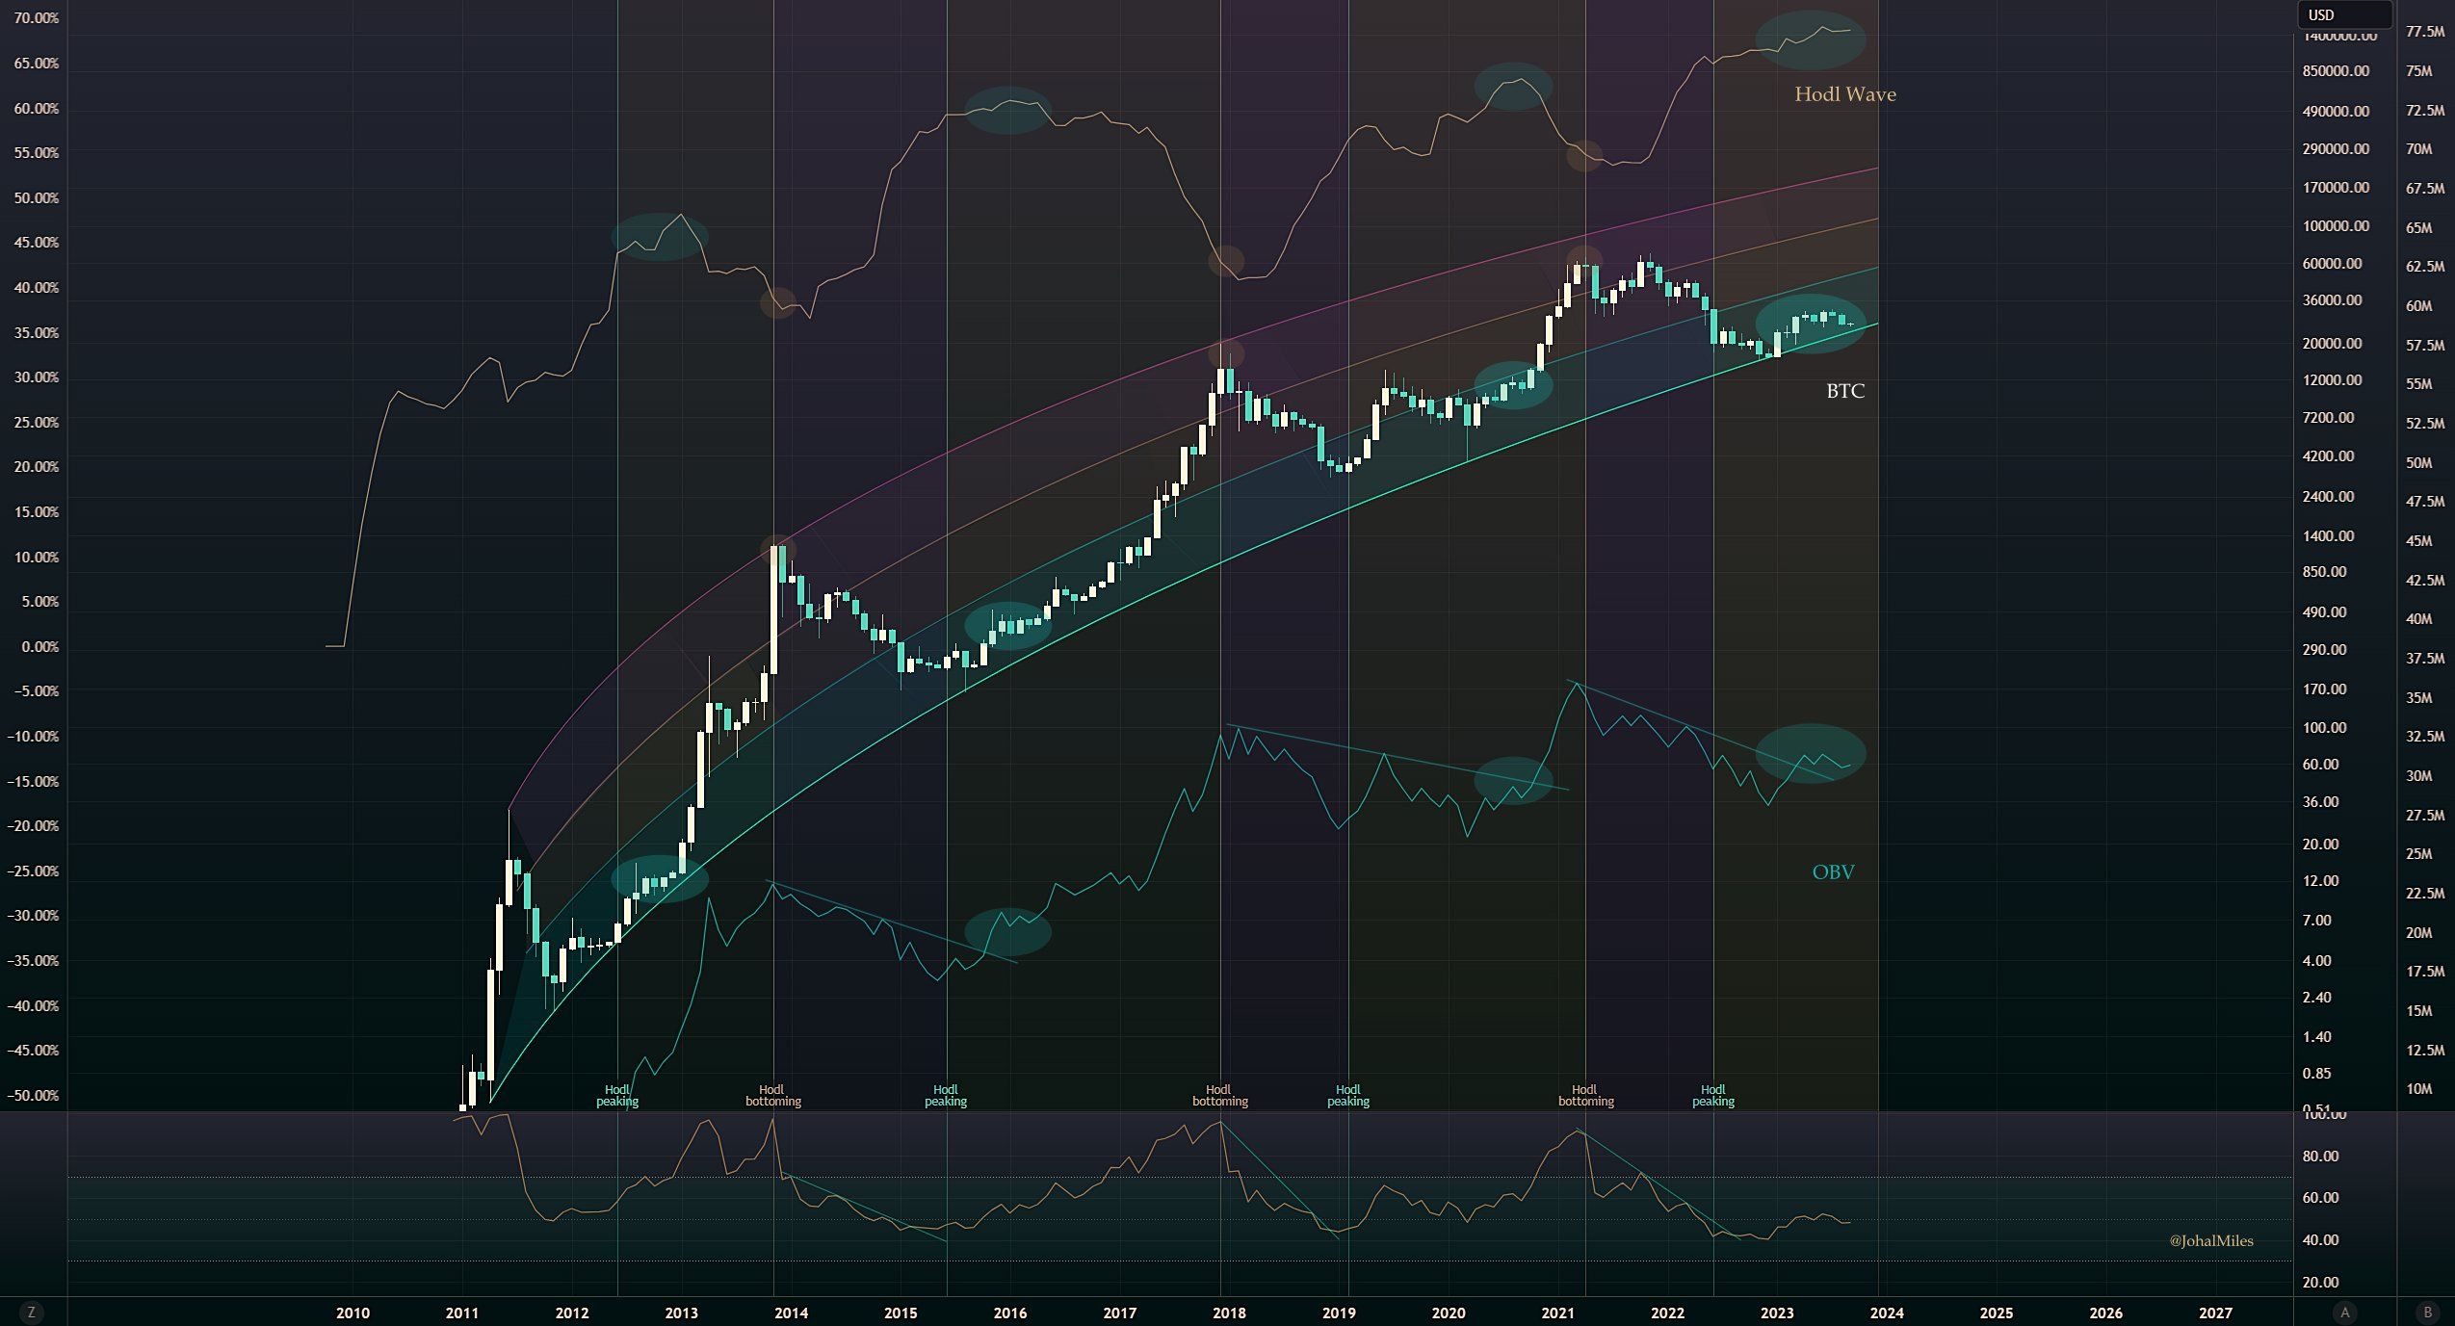
Task: Select the BTC text annotation
Action: pos(1844,391)
